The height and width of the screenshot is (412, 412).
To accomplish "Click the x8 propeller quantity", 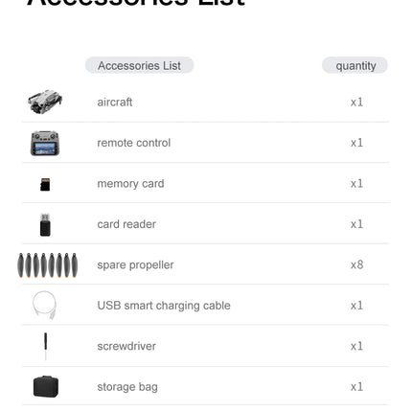I will click(356, 264).
